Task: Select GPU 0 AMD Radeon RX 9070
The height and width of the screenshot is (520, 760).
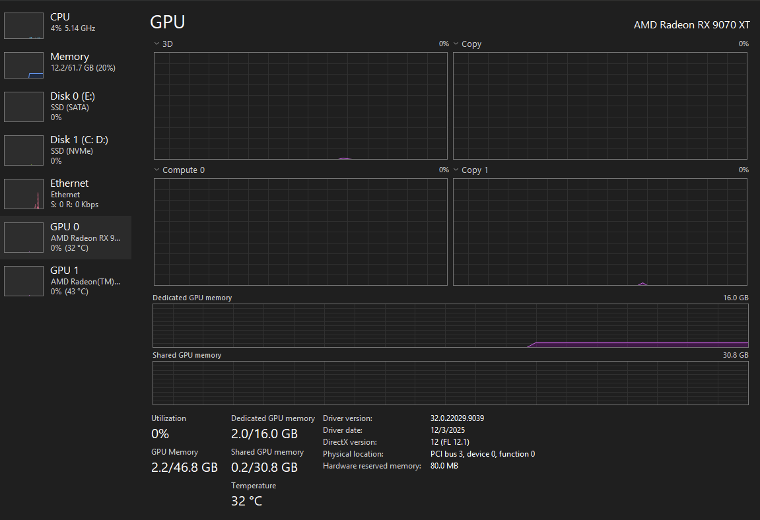Action: tap(66, 237)
